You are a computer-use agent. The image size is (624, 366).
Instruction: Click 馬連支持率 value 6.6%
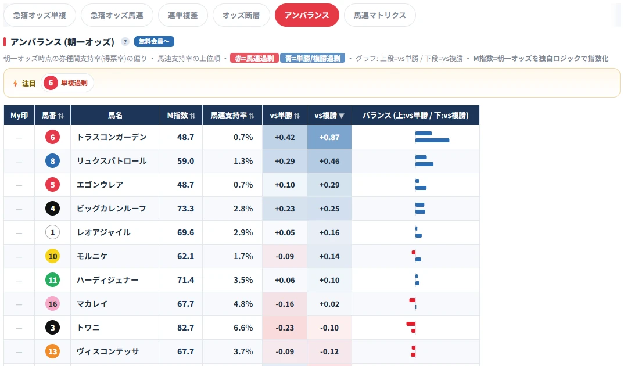[243, 328]
